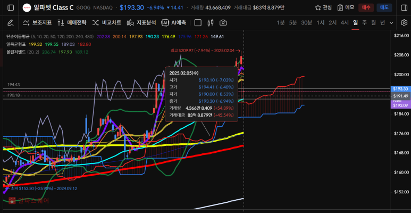This screenshot has width=411, height=213.
Task: Open 비교차트 comparison chart menu
Action: click(x=107, y=23)
